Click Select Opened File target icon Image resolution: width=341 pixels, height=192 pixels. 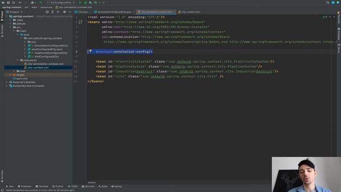click(47, 12)
